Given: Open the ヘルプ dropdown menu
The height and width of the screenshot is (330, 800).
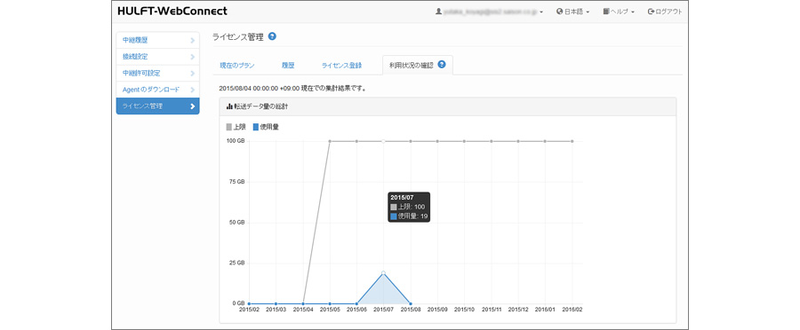Looking at the screenshot, I should (x=619, y=12).
